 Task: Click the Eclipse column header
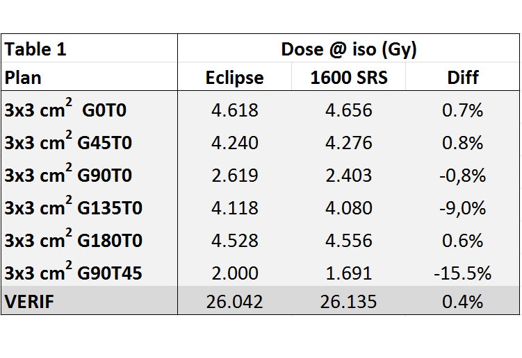coord(235,76)
